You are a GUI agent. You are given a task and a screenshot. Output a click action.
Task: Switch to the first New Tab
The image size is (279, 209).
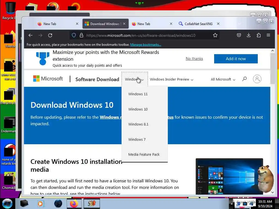pos(57,24)
